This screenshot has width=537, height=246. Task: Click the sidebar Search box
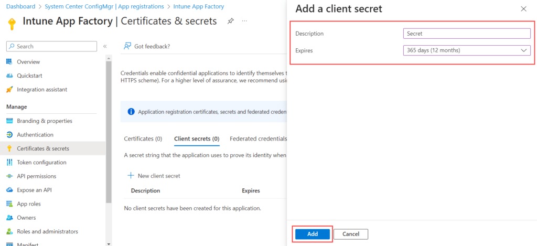coord(52,46)
